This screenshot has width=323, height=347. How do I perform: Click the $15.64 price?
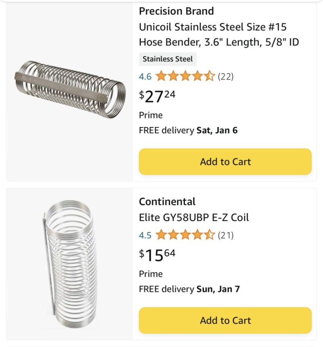point(157,255)
